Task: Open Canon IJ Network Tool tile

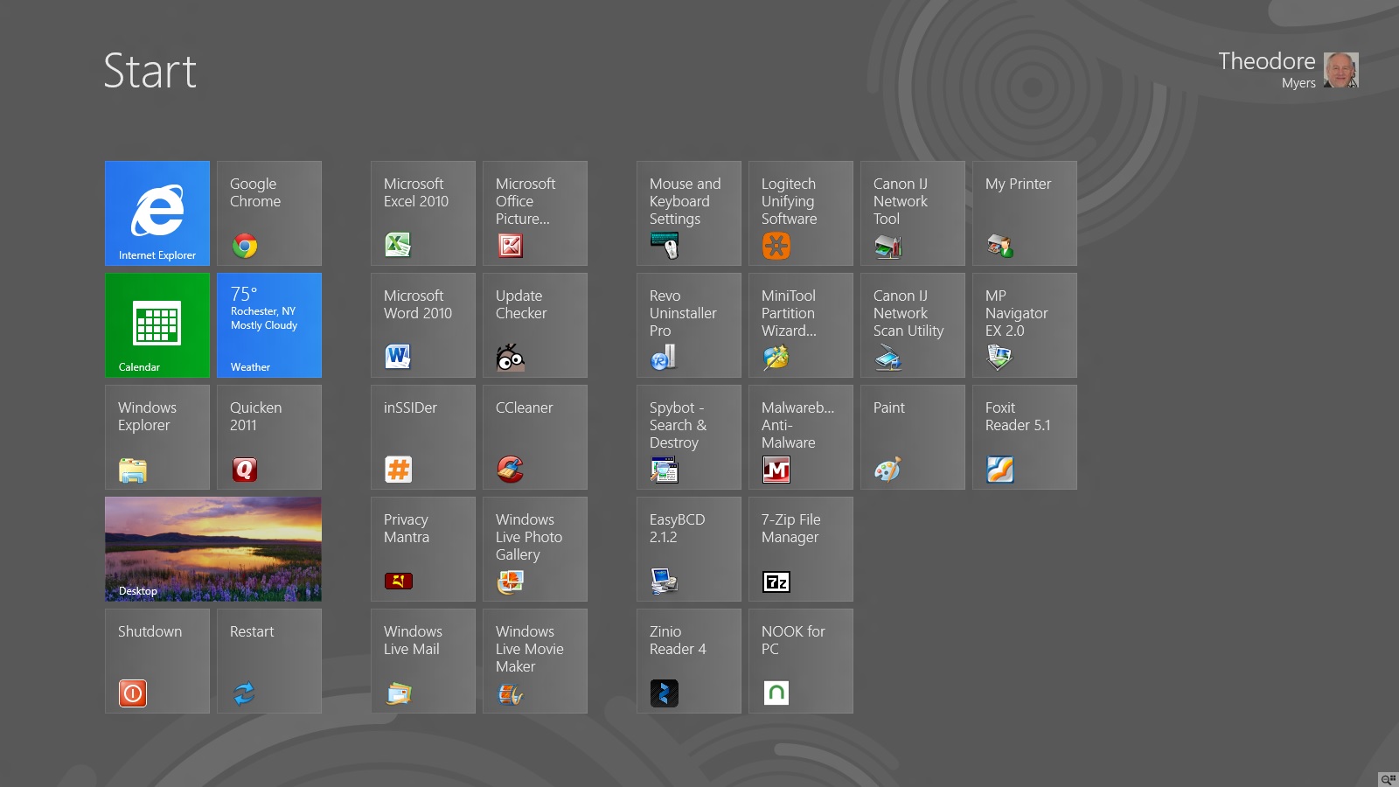Action: point(913,213)
